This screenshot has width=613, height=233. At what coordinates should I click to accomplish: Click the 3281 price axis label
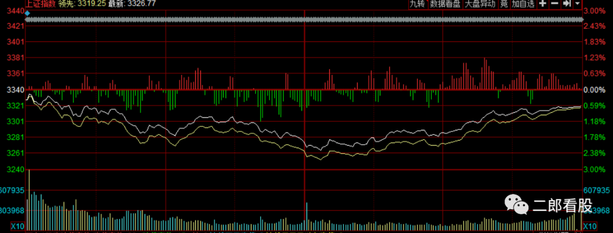point(16,137)
